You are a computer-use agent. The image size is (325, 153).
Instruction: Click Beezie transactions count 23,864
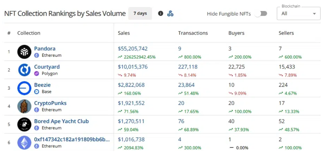[x=186, y=85]
